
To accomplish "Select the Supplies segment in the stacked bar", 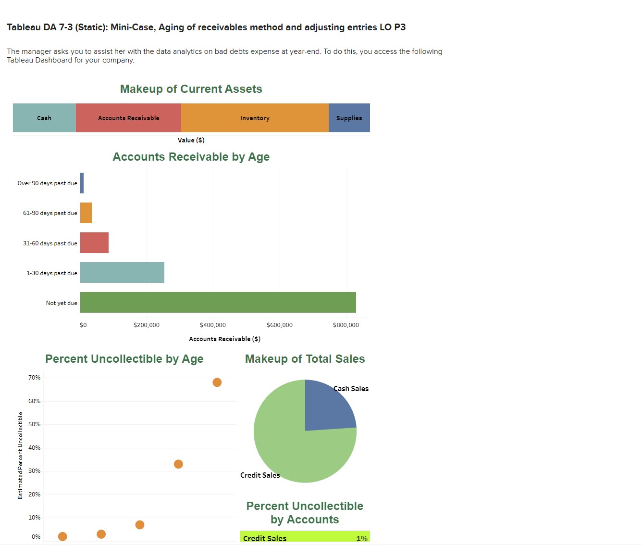I will pos(349,118).
